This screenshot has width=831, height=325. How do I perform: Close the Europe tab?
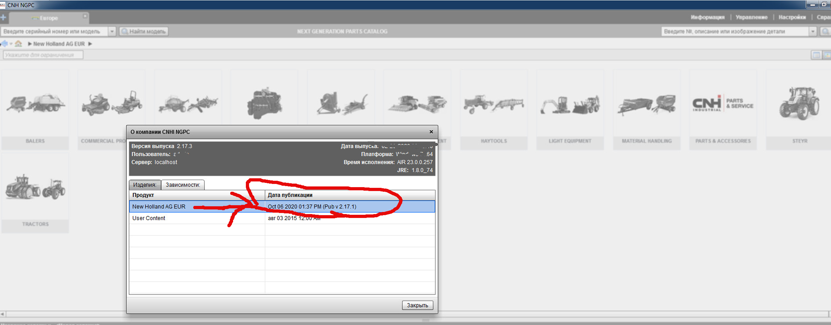(x=85, y=16)
